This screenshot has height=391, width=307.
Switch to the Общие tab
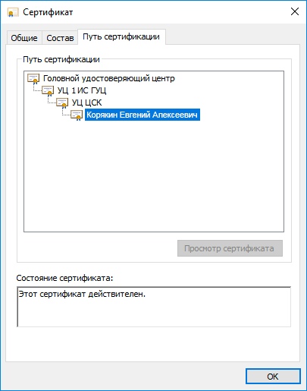click(x=24, y=38)
